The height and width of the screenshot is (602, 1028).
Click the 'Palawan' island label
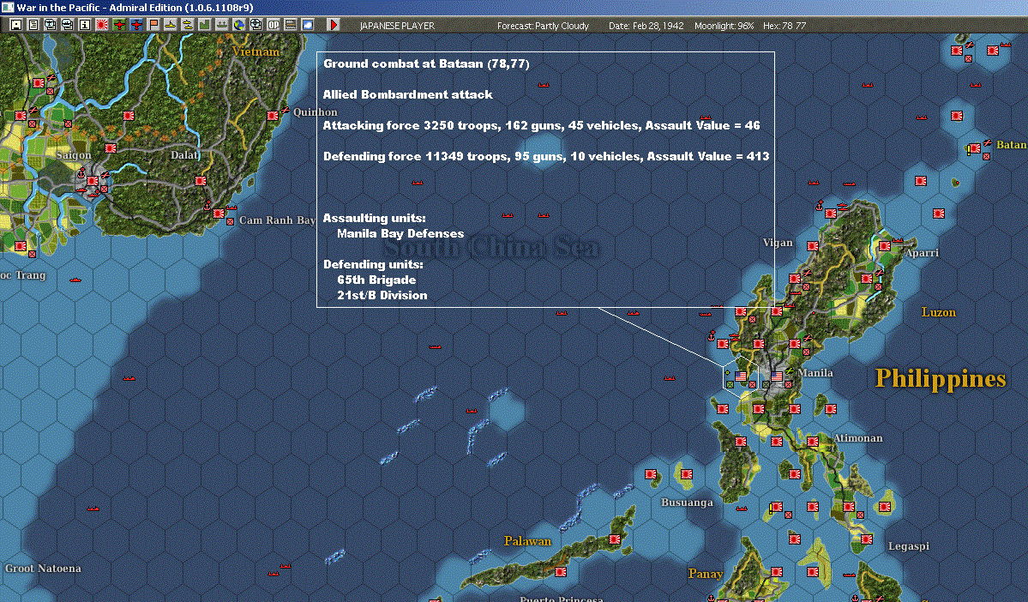click(527, 541)
